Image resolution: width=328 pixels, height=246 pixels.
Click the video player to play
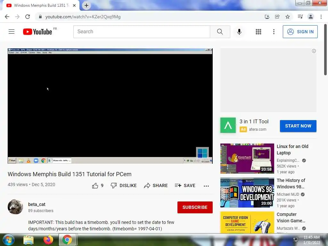point(110,106)
